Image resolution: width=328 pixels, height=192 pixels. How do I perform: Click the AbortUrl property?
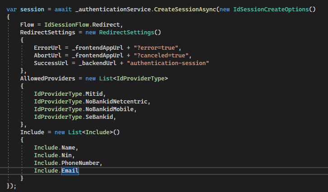click(48, 56)
